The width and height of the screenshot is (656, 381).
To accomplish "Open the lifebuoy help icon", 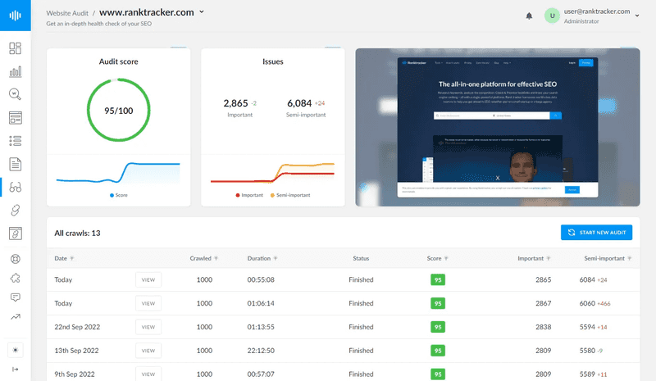I will click(x=15, y=259).
